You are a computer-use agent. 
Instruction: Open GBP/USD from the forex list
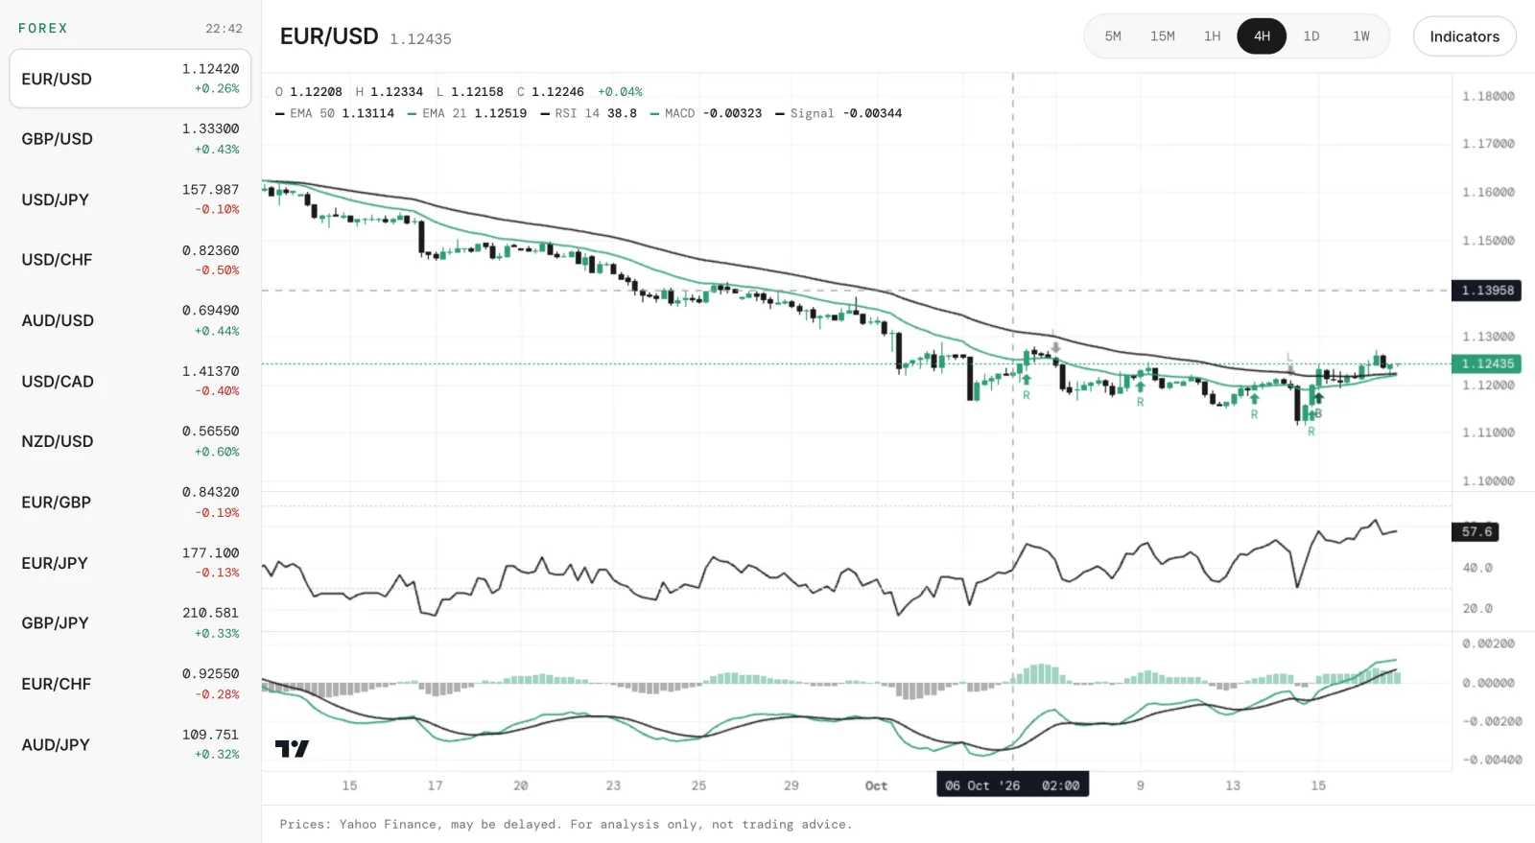(130, 139)
